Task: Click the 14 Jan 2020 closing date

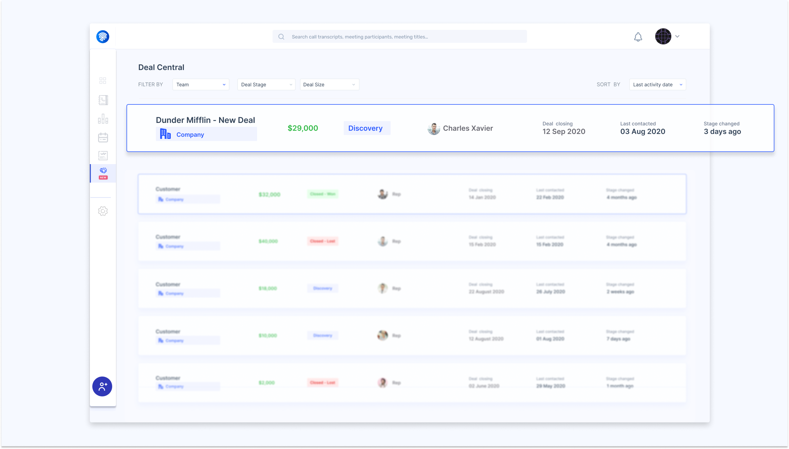Action: pyautogui.click(x=482, y=197)
